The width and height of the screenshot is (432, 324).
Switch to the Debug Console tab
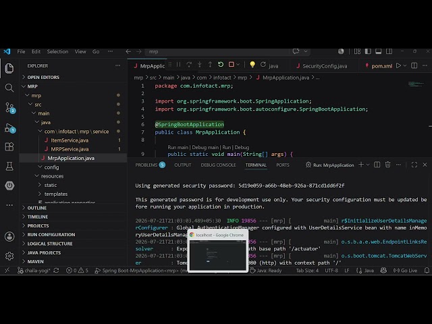(218, 165)
